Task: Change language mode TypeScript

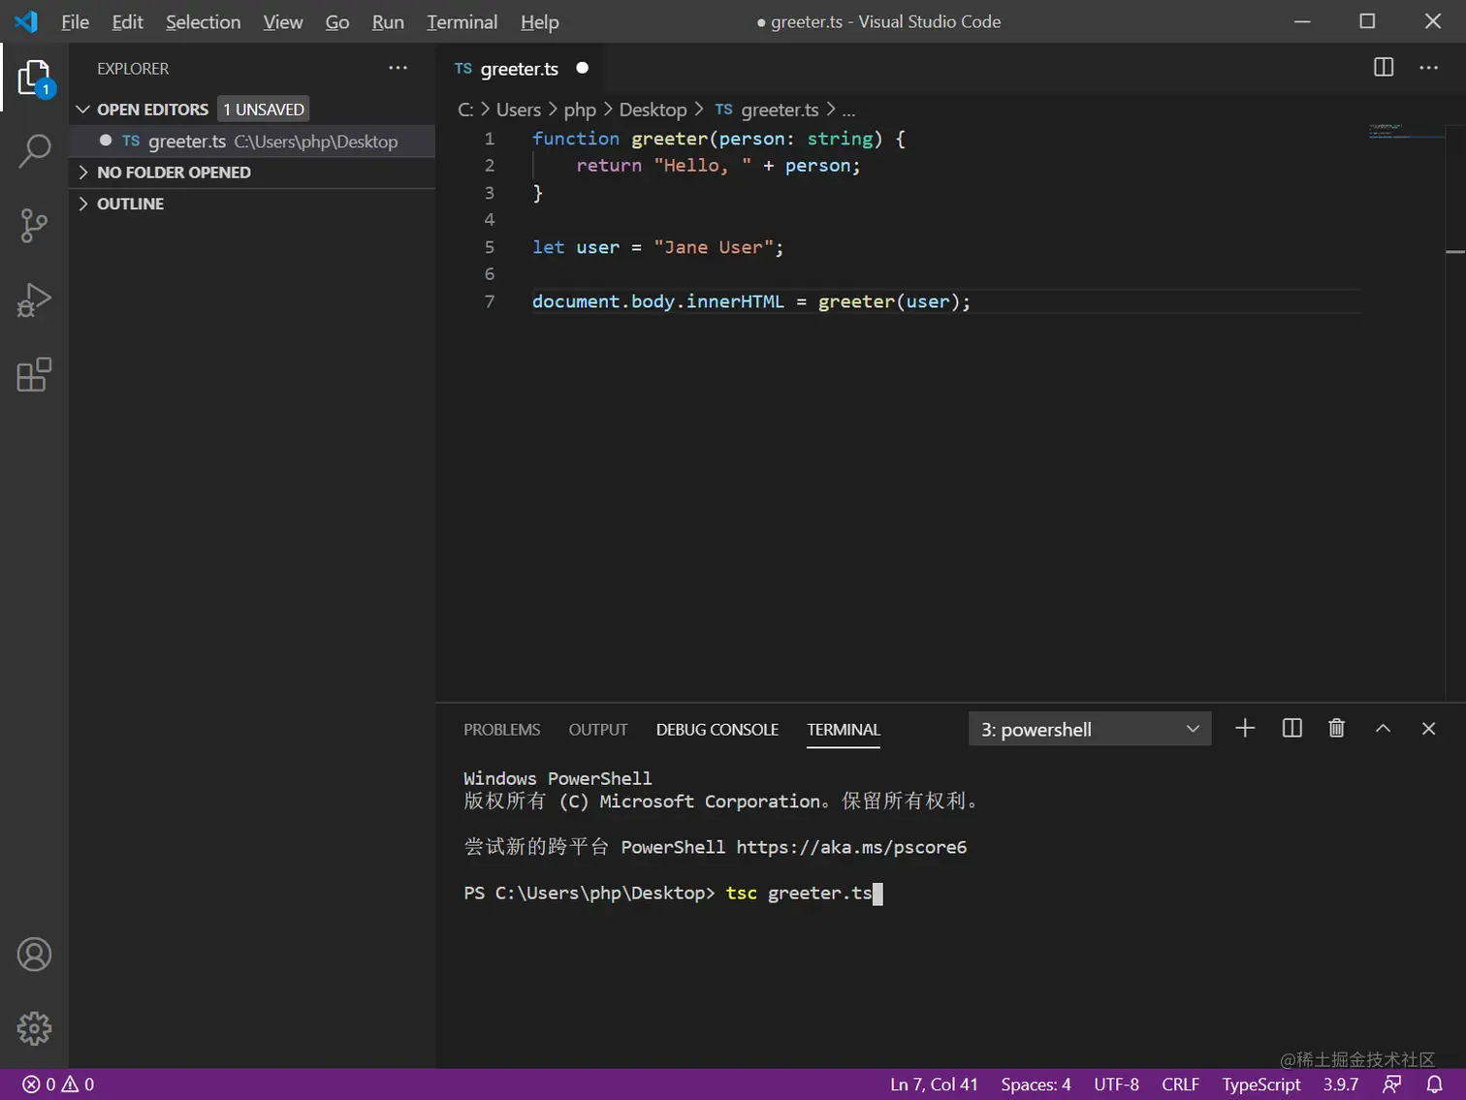Action: coord(1260,1084)
